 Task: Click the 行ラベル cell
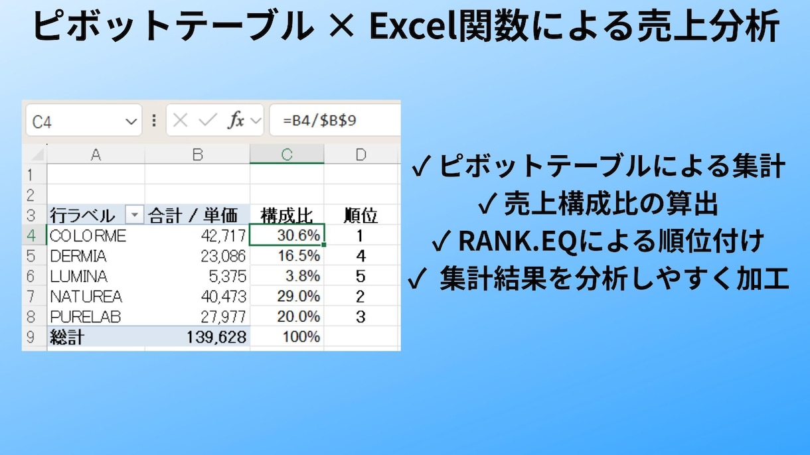pos(96,215)
